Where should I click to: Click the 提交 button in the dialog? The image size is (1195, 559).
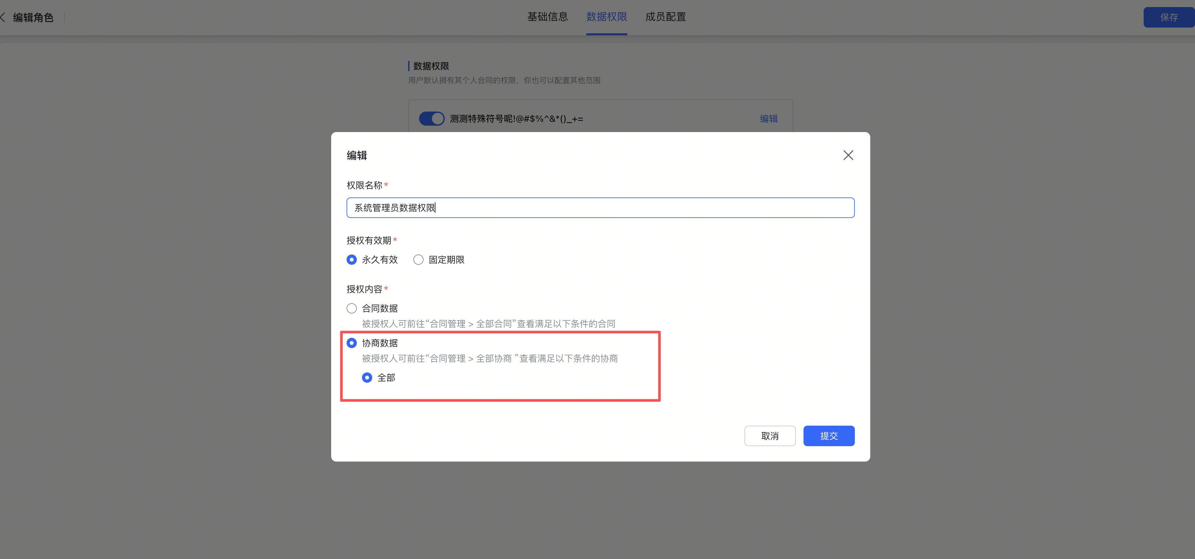pyautogui.click(x=829, y=436)
